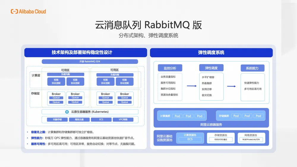Click the 弹性调度 box
This screenshot has width=297, height=167.
211,68
